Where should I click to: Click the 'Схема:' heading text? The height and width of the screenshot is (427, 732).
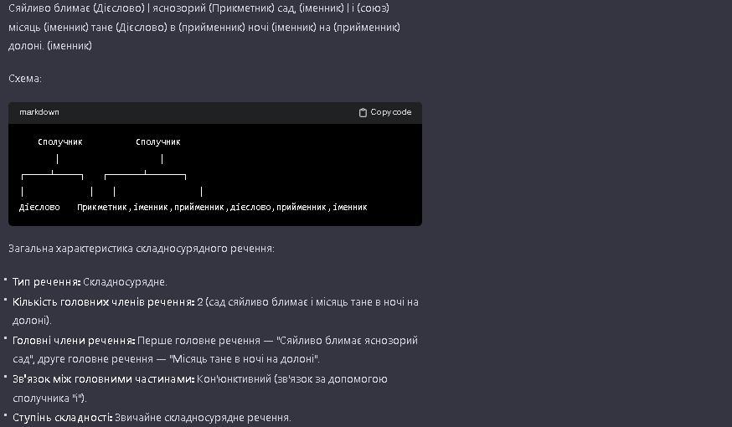(25, 79)
